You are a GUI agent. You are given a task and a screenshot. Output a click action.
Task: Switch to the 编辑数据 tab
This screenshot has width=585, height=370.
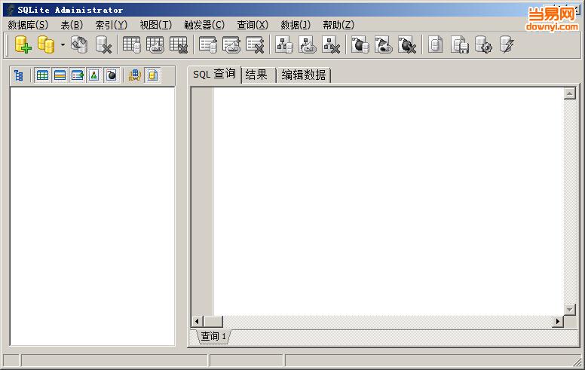pos(303,75)
